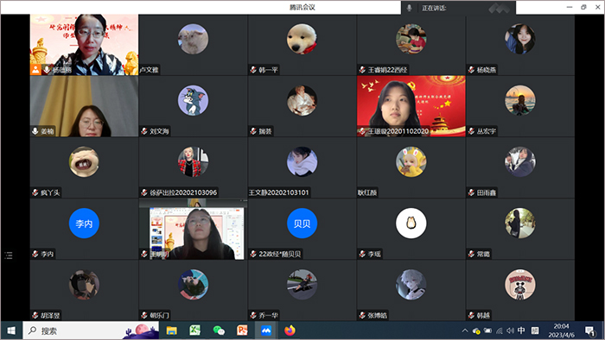This screenshot has width=605, height=340.
Task: Open Excel from the taskbar
Action: point(194,331)
